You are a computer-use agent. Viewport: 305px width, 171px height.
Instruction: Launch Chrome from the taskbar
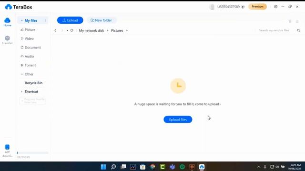152,167
